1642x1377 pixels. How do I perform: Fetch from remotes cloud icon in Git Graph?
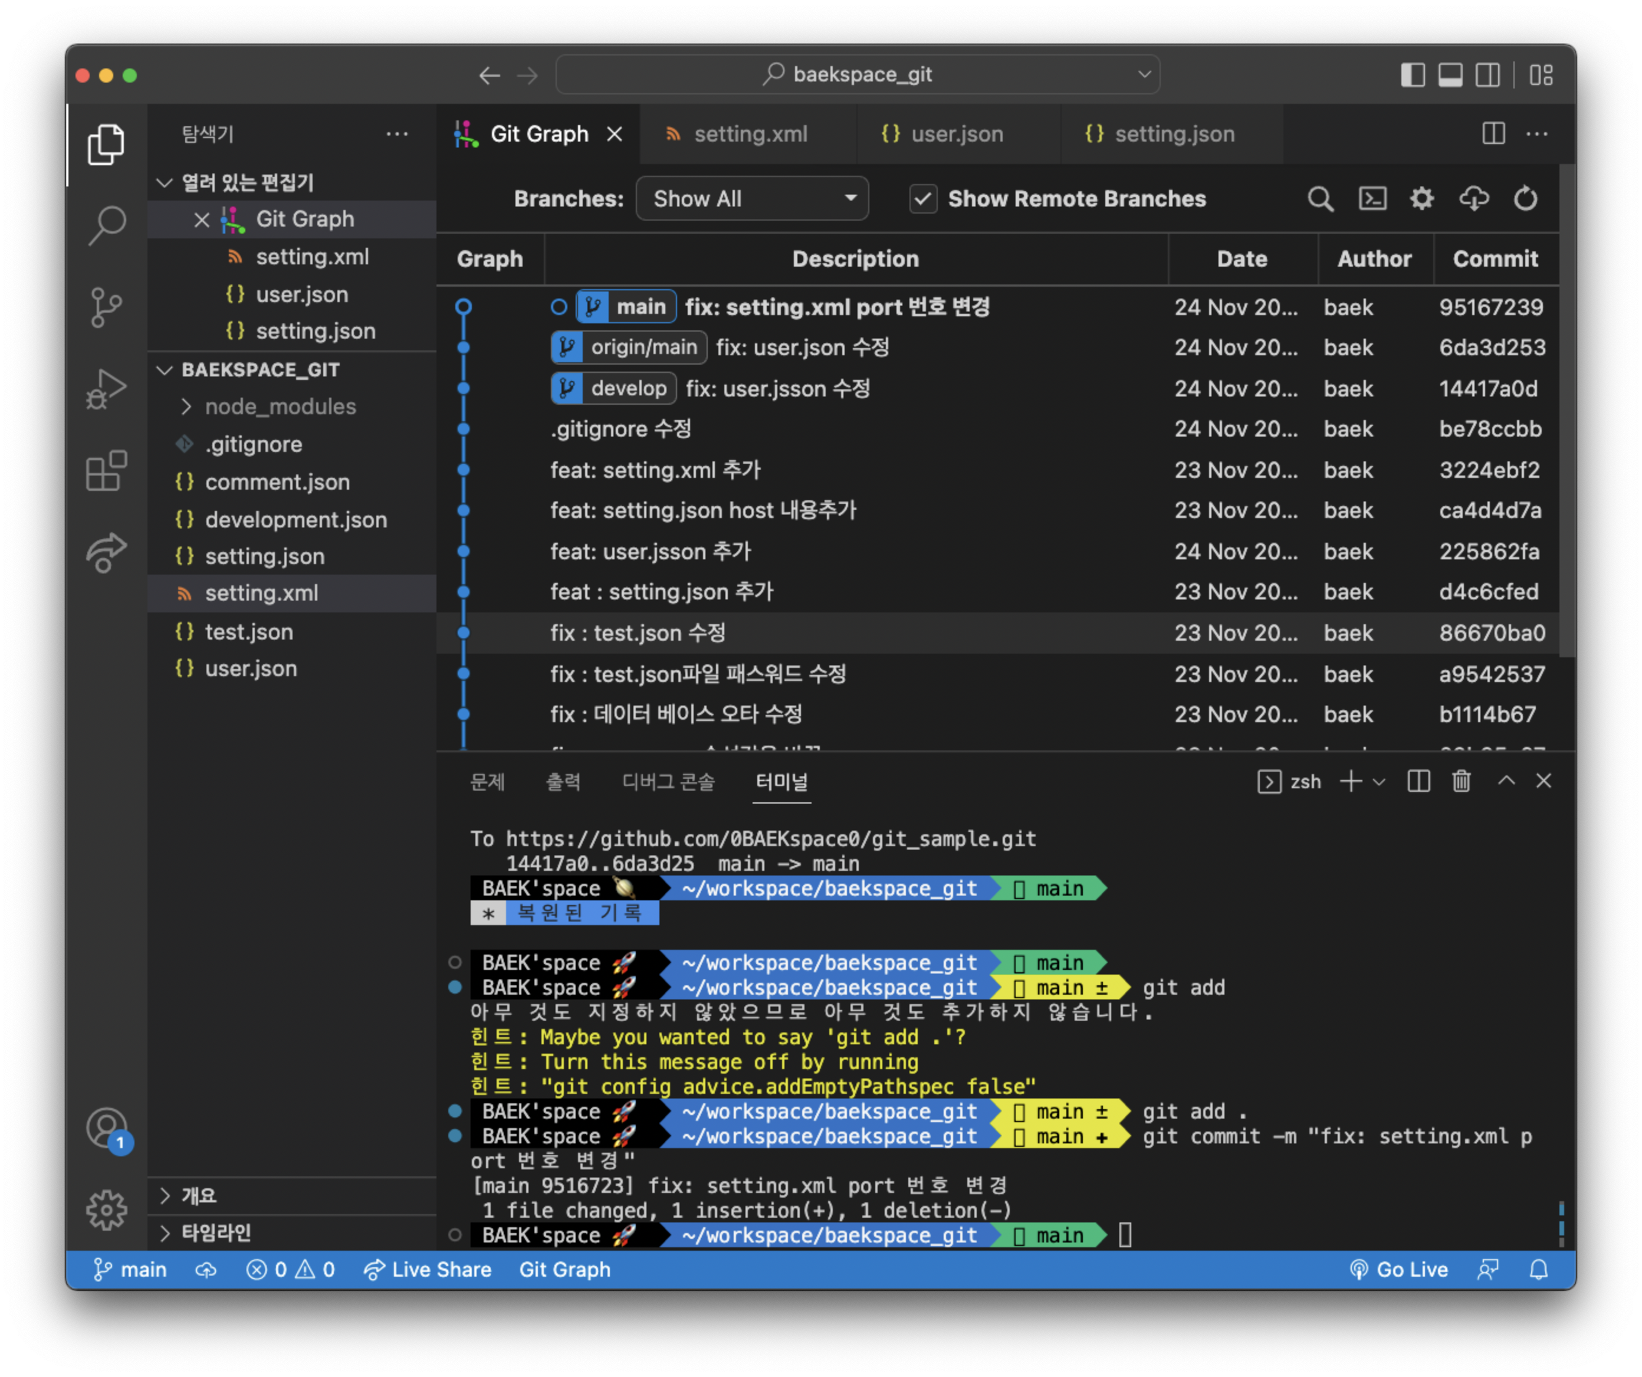click(x=1474, y=199)
